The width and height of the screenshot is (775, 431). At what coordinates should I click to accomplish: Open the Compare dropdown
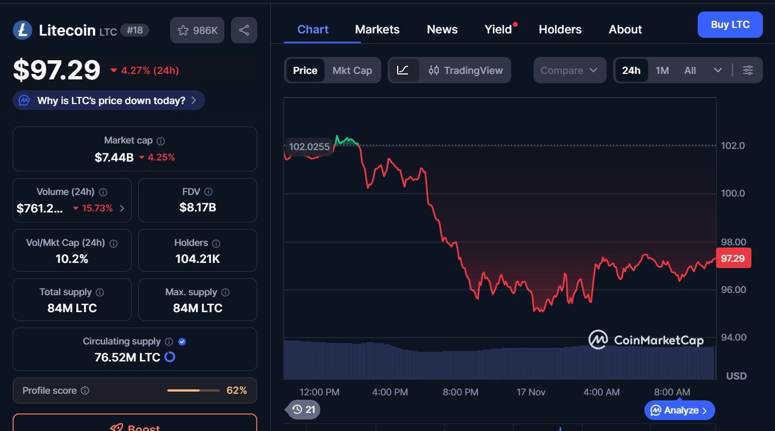569,70
